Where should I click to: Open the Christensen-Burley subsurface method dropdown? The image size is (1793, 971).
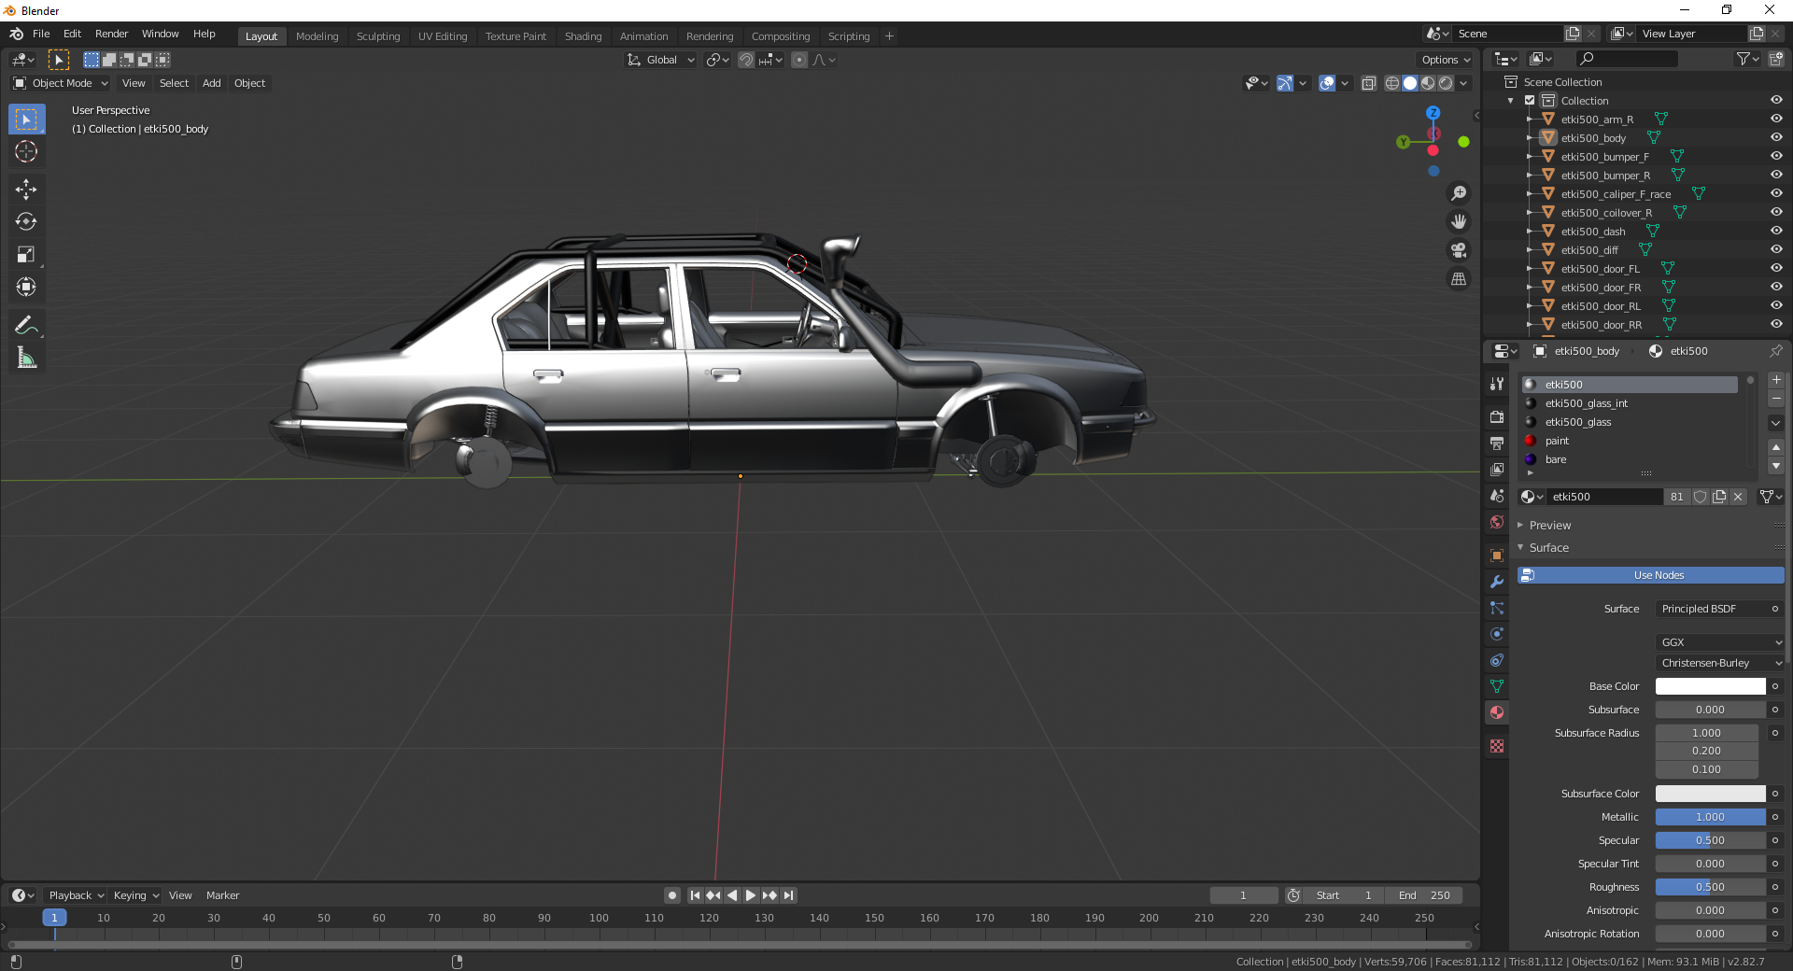[1719, 663]
